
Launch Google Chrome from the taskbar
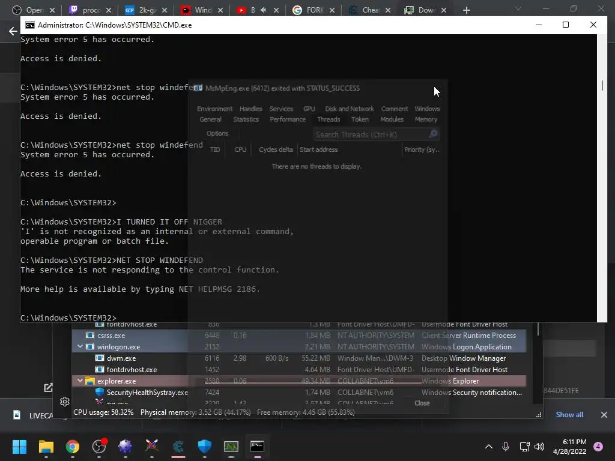pyautogui.click(x=73, y=446)
